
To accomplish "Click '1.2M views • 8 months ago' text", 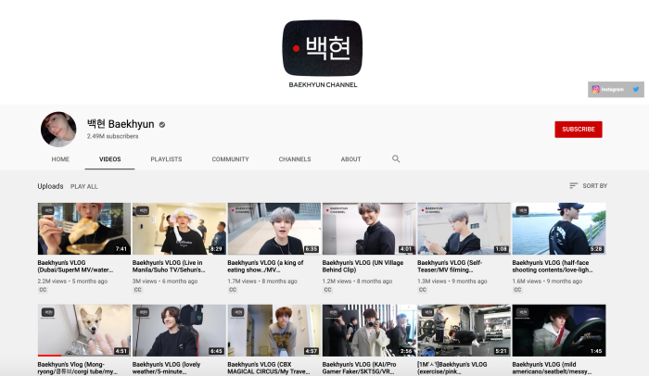I will (x=357, y=281).
